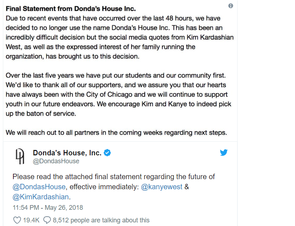Screen dimensions: 295x226
Task: Click the @DondasHouse handle under the account name
Action: pos(56,161)
